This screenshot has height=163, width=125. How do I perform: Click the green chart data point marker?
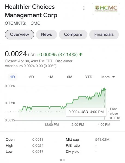[104, 89]
